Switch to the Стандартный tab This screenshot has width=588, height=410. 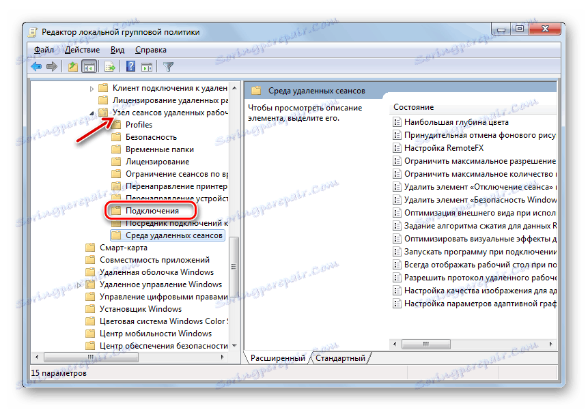pyautogui.click(x=340, y=358)
